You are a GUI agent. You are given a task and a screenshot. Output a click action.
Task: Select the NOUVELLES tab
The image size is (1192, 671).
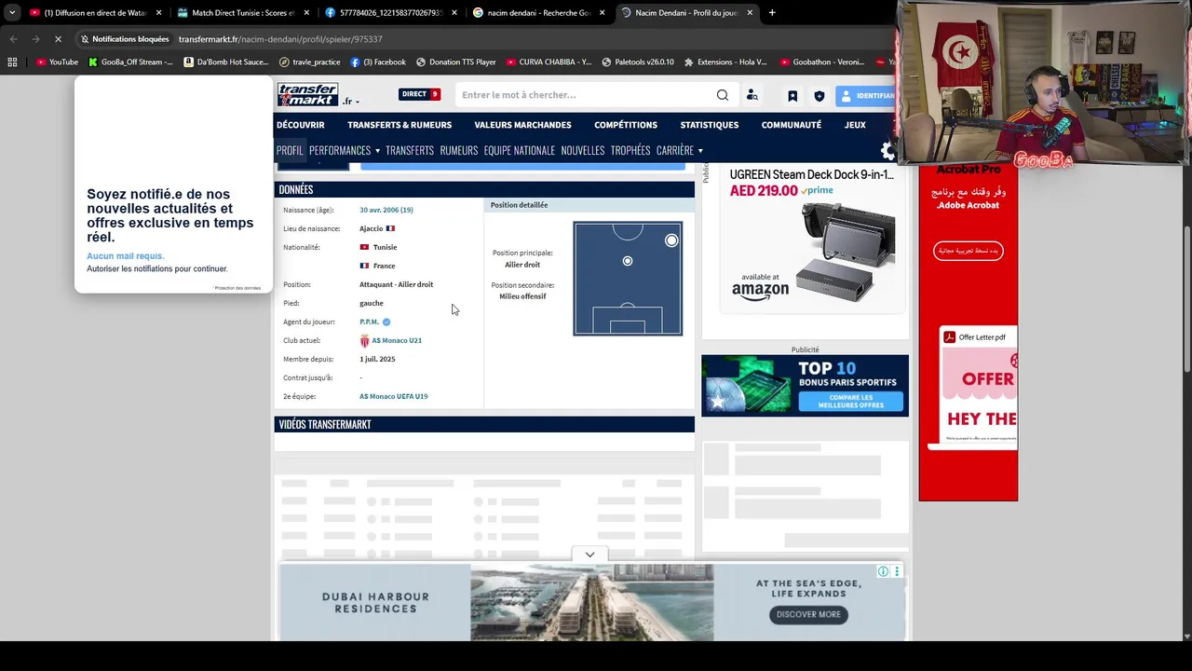[x=583, y=150]
